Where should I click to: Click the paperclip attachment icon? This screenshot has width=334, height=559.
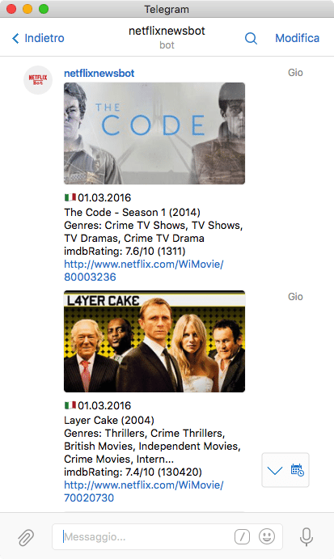tap(26, 537)
